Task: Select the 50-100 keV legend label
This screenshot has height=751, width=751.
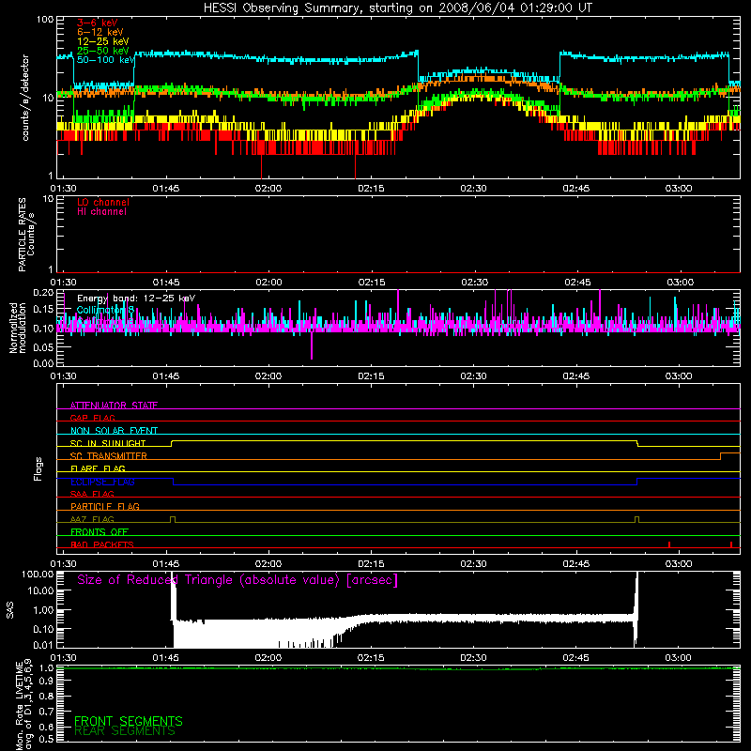Action: click(x=106, y=60)
